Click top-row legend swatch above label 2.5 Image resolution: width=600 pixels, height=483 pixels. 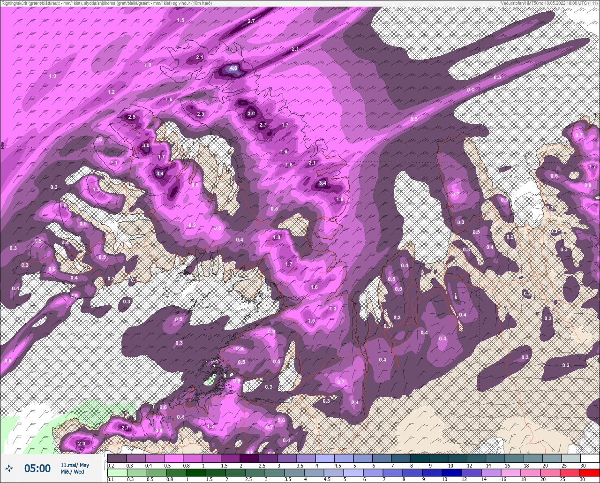tap(268, 458)
